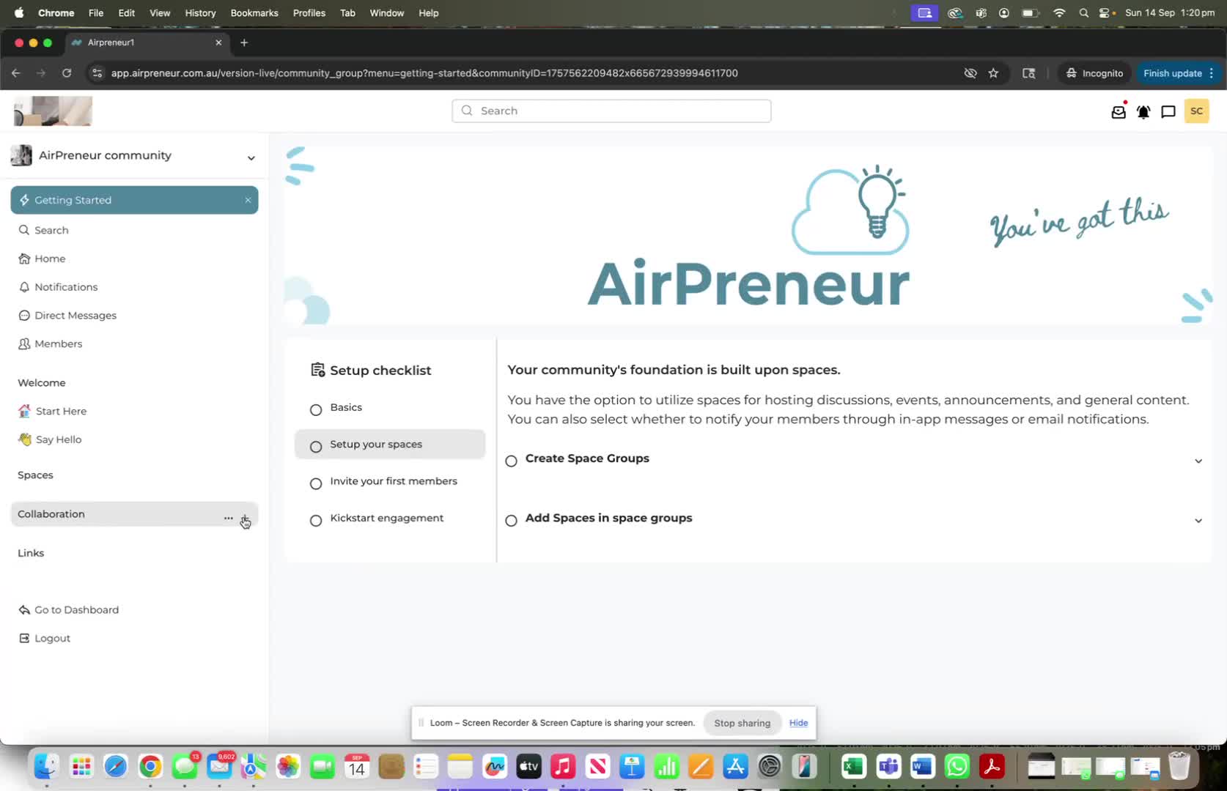Open the SC user avatar menu
This screenshot has height=791, width=1227.
tap(1196, 111)
